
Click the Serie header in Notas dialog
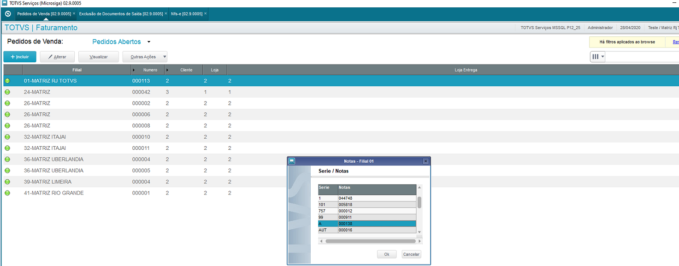(x=328, y=189)
